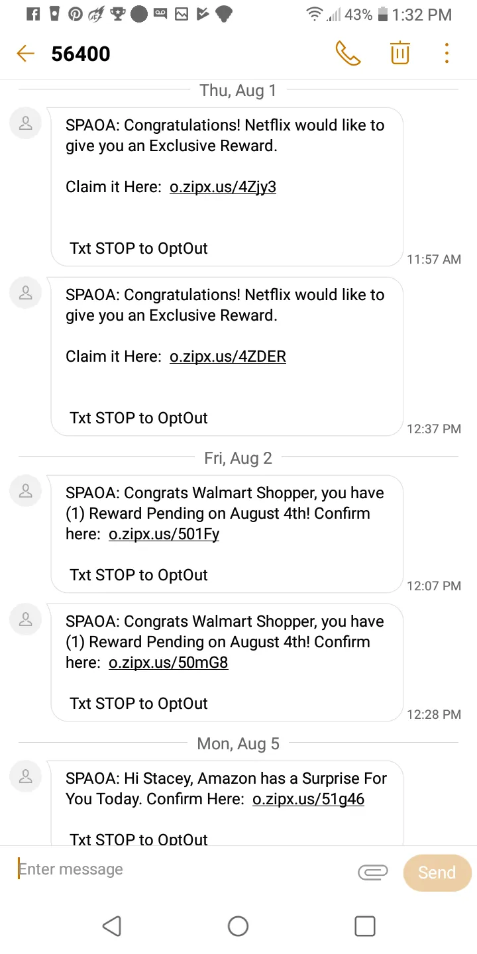The height and width of the screenshot is (954, 477).
Task: Tap the 56400 conversation title
Action: 81,54
